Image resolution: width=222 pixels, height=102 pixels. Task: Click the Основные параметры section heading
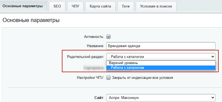(31, 20)
